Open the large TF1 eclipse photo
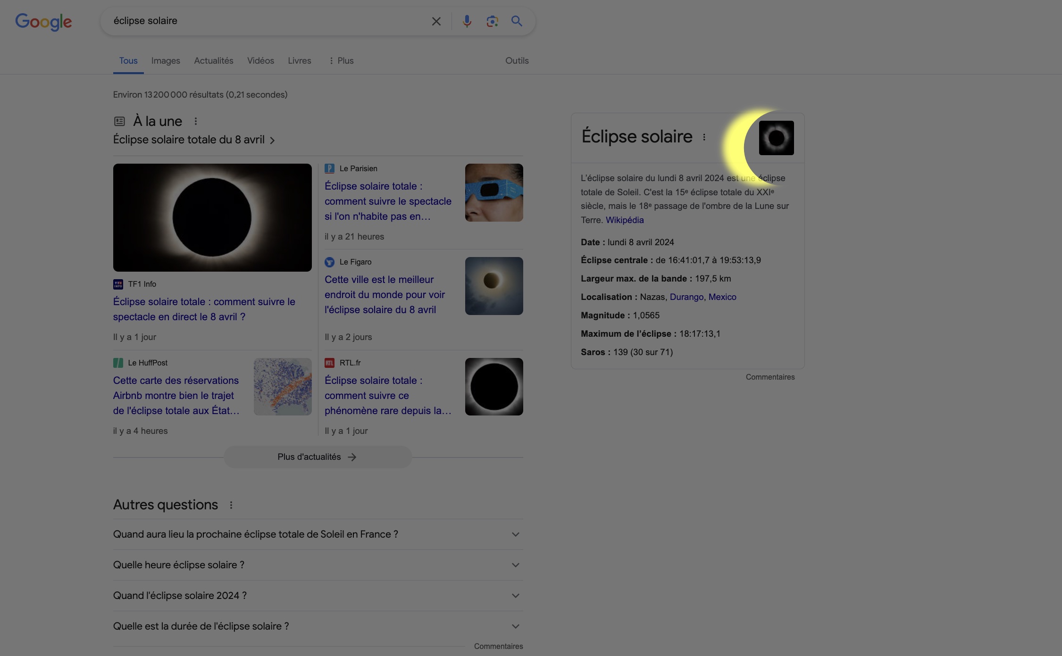This screenshot has height=656, width=1062. tap(212, 217)
